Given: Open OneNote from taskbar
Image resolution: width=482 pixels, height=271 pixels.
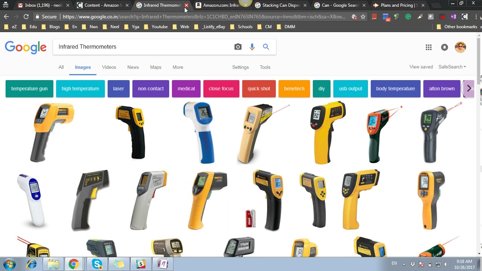Looking at the screenshot, I should pos(163,264).
